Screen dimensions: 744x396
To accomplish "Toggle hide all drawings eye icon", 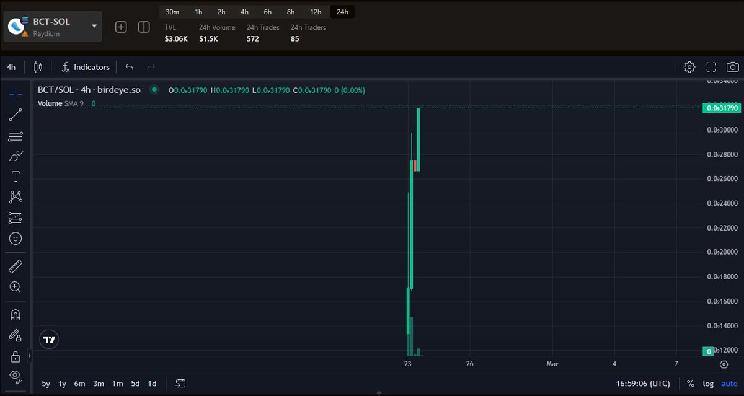I will coord(15,376).
